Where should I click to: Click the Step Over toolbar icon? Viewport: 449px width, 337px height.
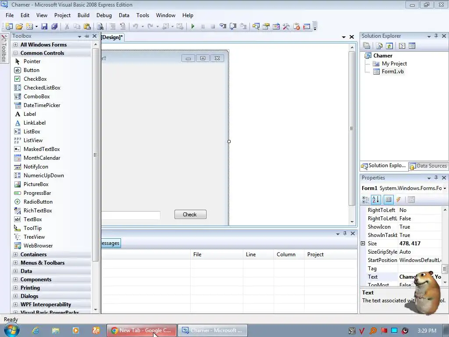click(x=233, y=26)
